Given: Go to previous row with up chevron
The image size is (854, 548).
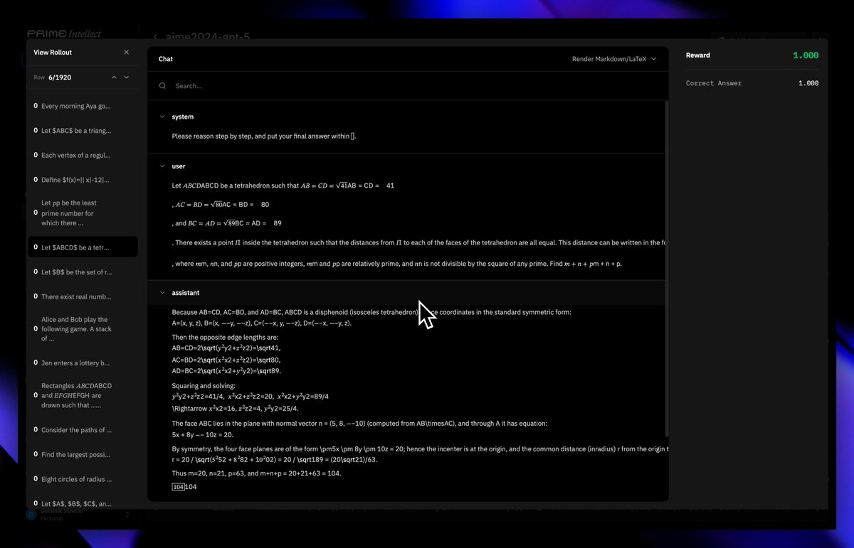Looking at the screenshot, I should pos(114,77).
